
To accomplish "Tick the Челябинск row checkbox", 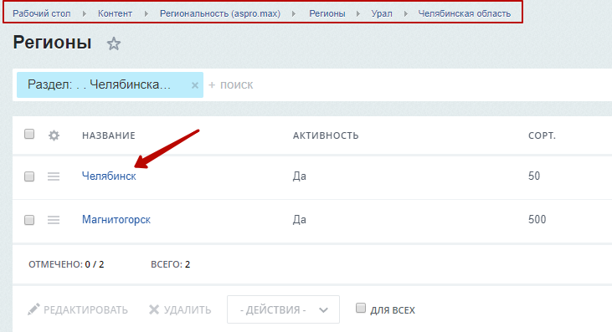I will 29,176.
